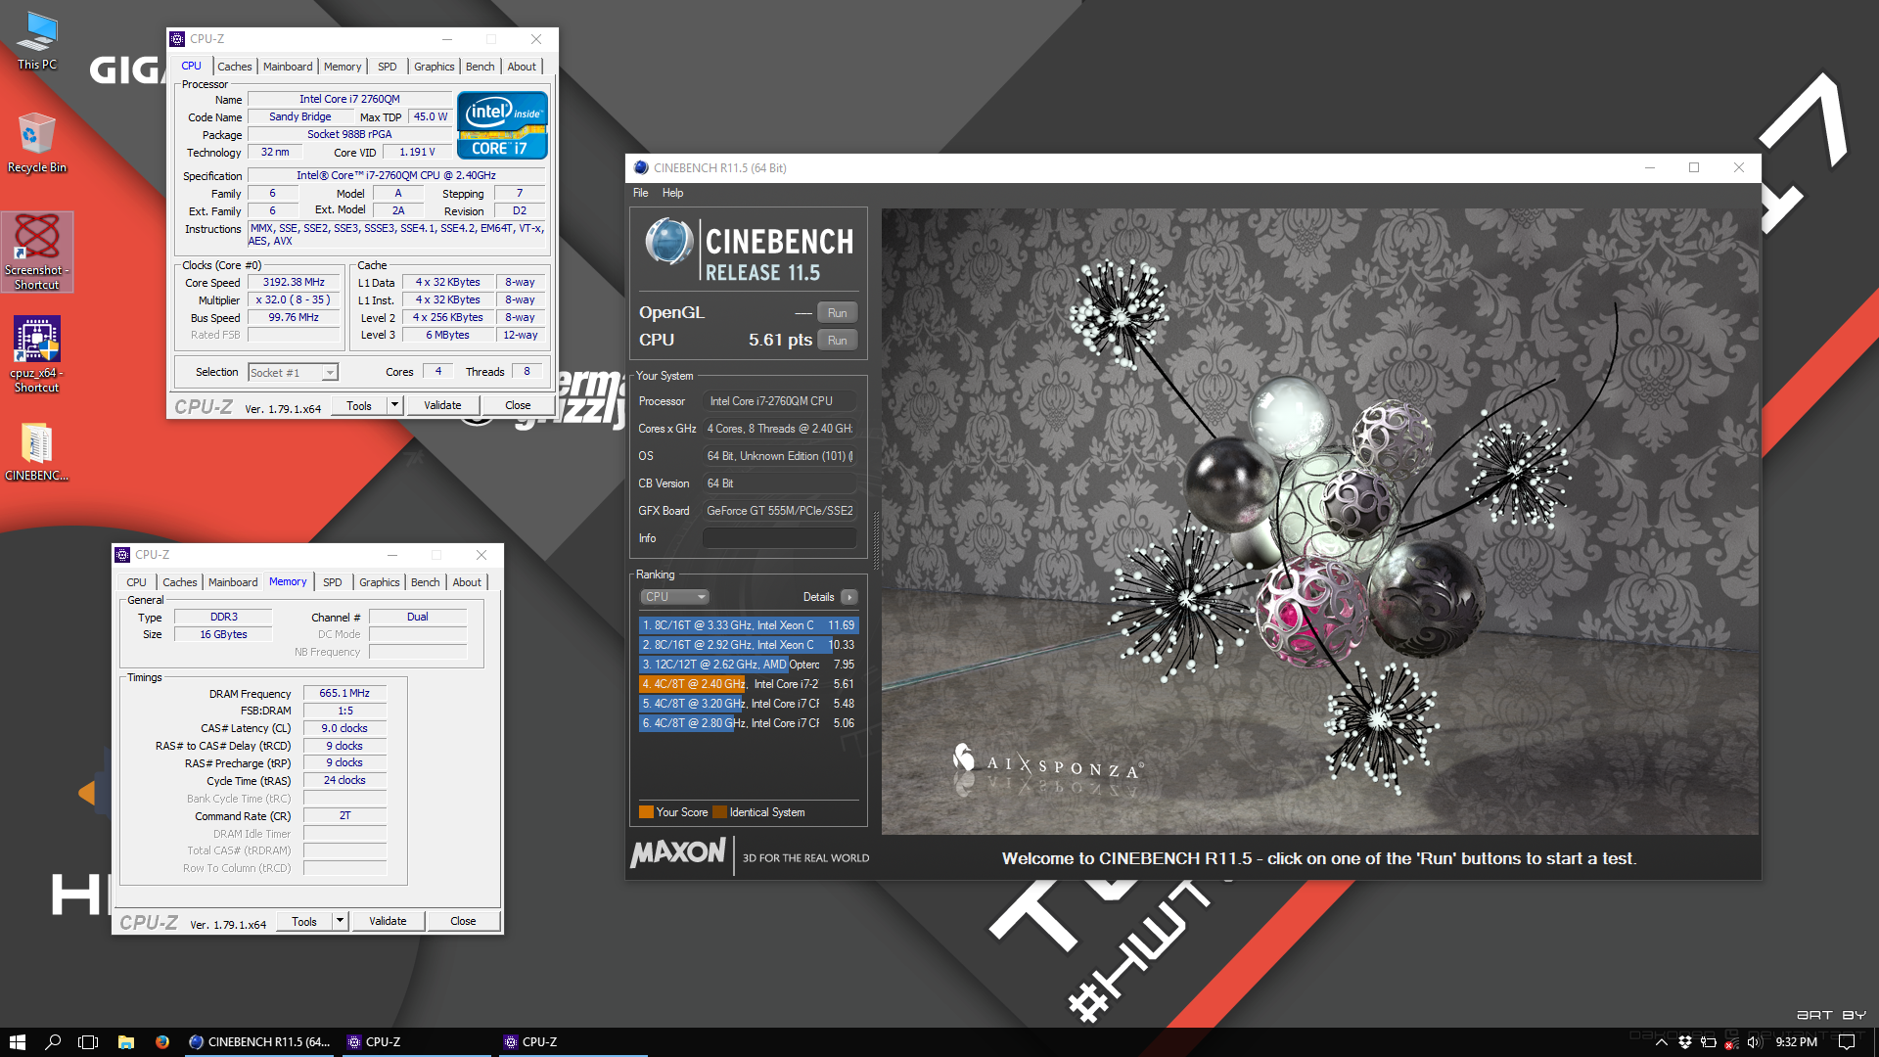1879x1057 pixels.
Task: Open Task View on the taskbar
Action: [x=88, y=1042]
